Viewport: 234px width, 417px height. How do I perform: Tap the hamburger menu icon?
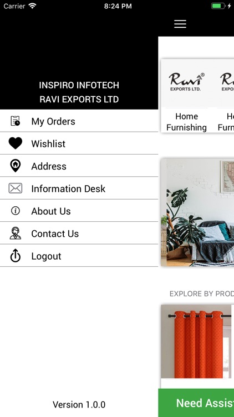(180, 24)
